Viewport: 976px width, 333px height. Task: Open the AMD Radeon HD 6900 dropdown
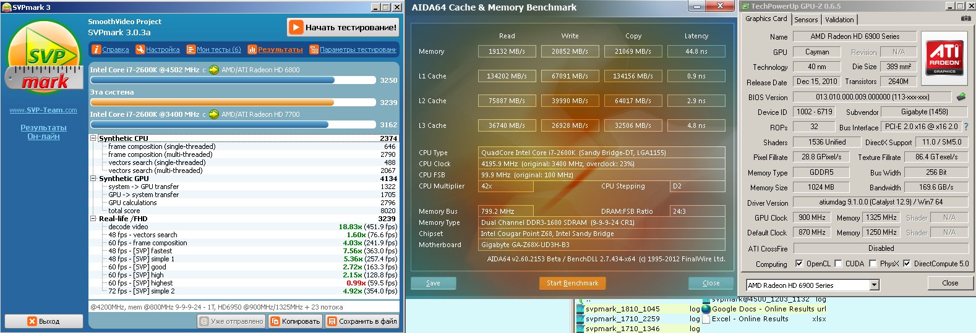pyautogui.click(x=874, y=285)
